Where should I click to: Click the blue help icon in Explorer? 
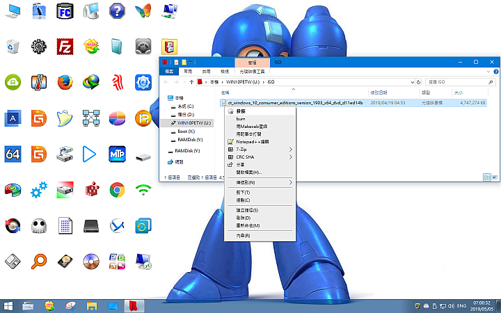[496, 72]
